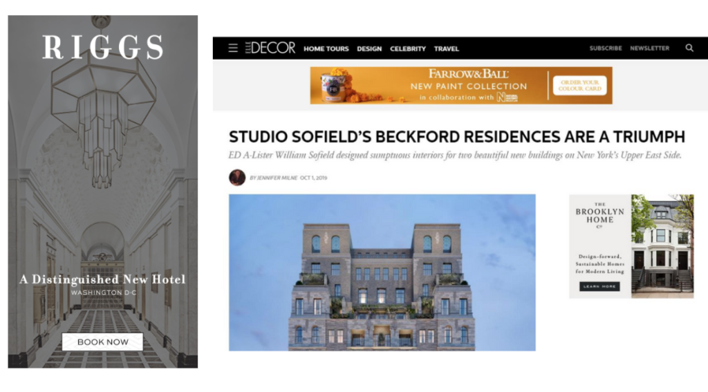Click Jennifer Milne's author avatar
Viewport: 708px width, 392px height.
pyautogui.click(x=237, y=178)
